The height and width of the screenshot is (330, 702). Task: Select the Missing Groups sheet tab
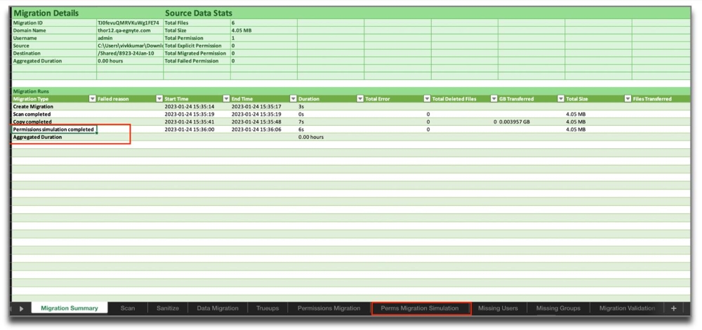[558, 308]
